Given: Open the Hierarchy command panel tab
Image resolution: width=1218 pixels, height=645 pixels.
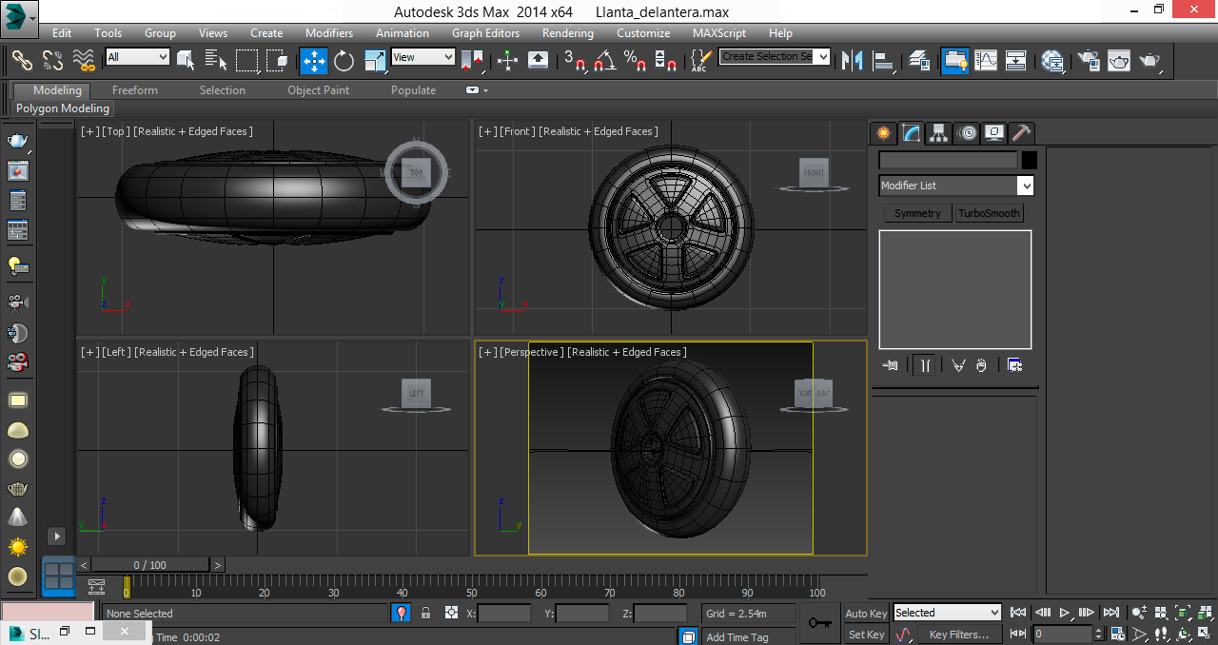Looking at the screenshot, I should 939,133.
